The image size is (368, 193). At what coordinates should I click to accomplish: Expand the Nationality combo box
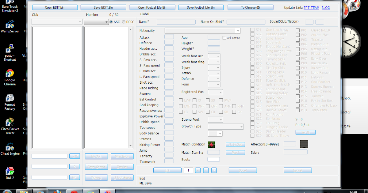point(203,31)
